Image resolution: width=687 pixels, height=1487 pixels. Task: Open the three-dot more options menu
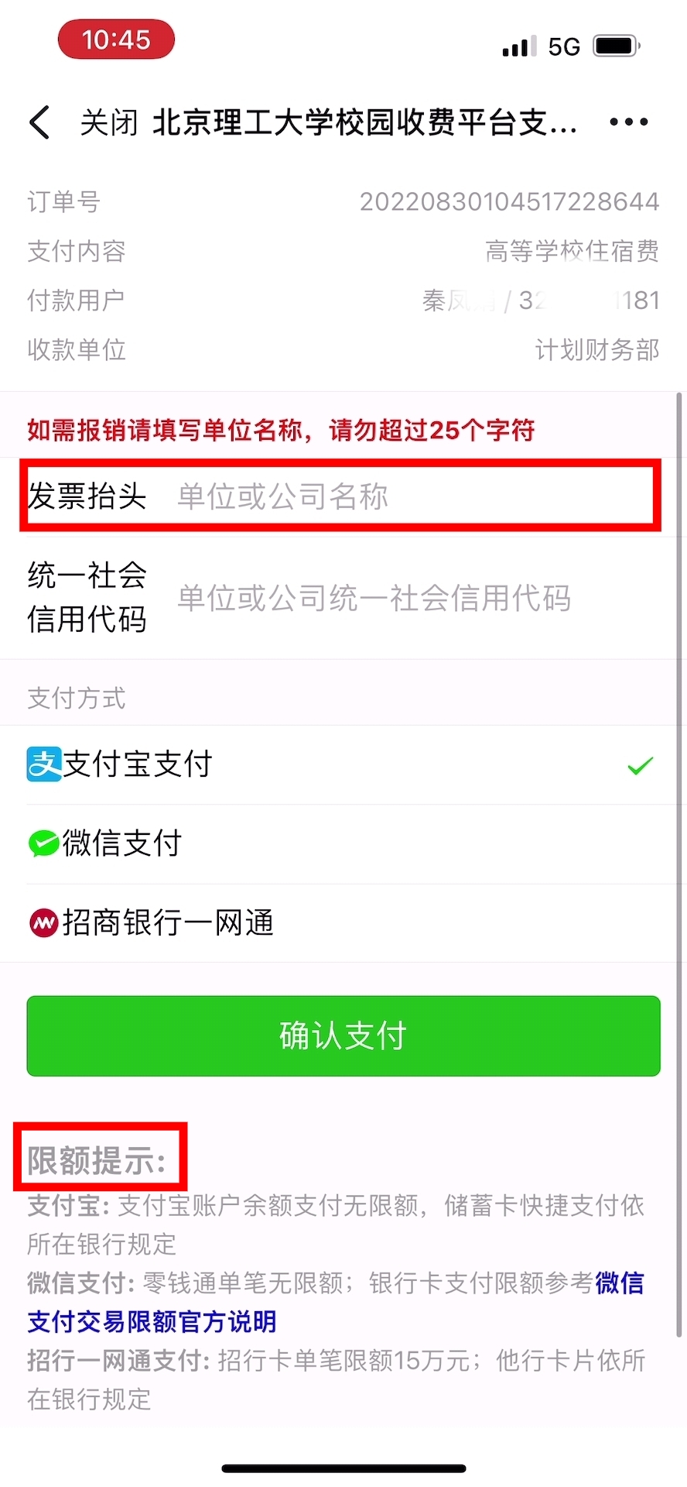(628, 122)
